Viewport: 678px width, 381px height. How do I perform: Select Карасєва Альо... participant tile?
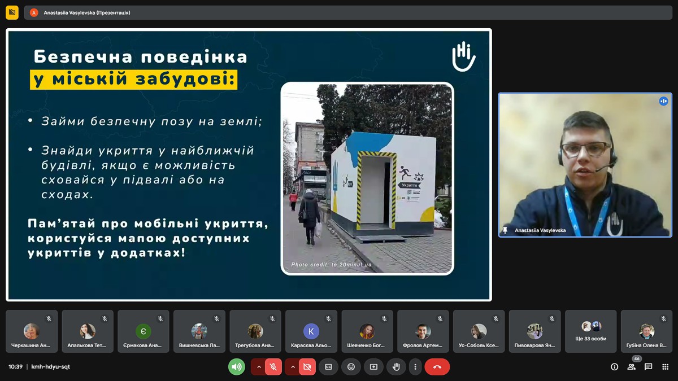pyautogui.click(x=311, y=331)
